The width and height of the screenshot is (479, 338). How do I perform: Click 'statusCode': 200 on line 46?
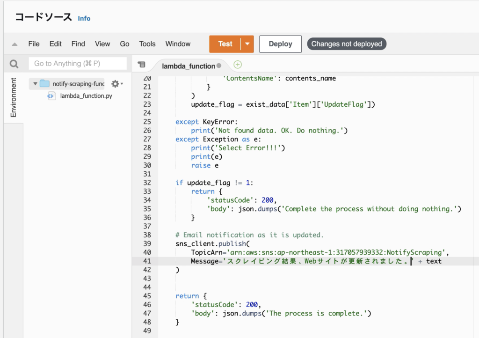tap(226, 305)
